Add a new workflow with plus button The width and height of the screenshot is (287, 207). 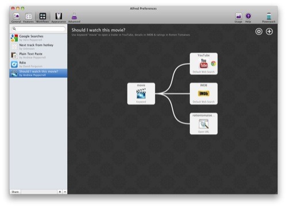(x=60, y=192)
